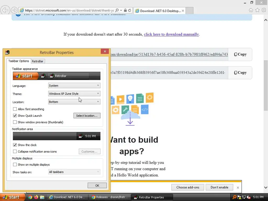Screen dimensions: 268x201
Task: Open the Language dropdown
Action: tap(74, 86)
